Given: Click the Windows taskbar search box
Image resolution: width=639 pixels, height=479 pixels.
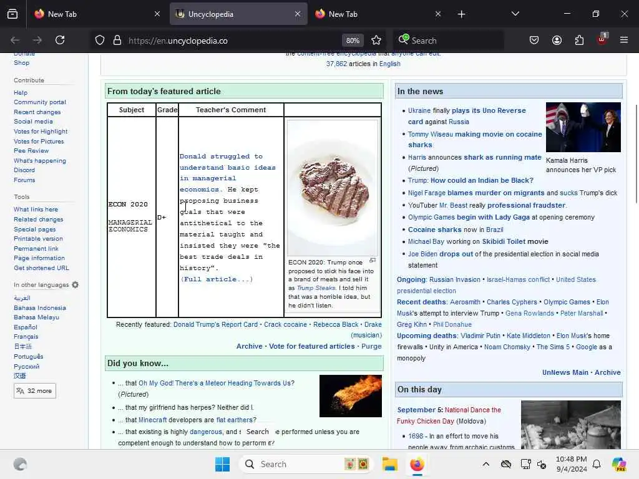Looking at the screenshot, I should (306, 464).
